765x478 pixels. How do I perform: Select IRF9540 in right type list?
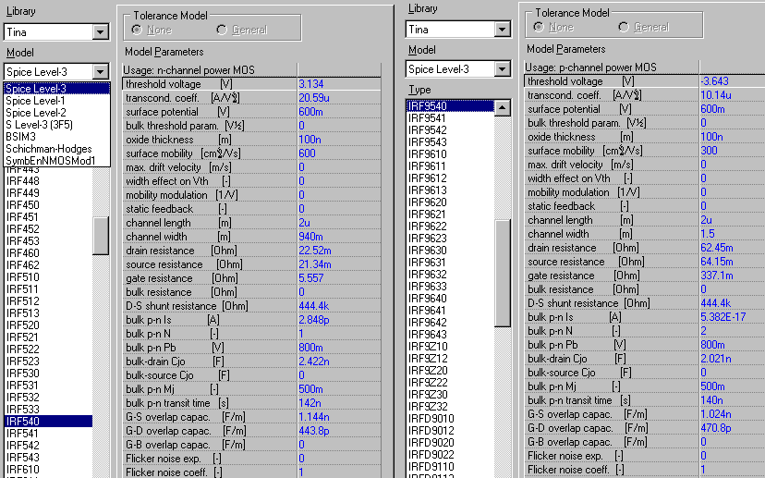click(x=450, y=106)
